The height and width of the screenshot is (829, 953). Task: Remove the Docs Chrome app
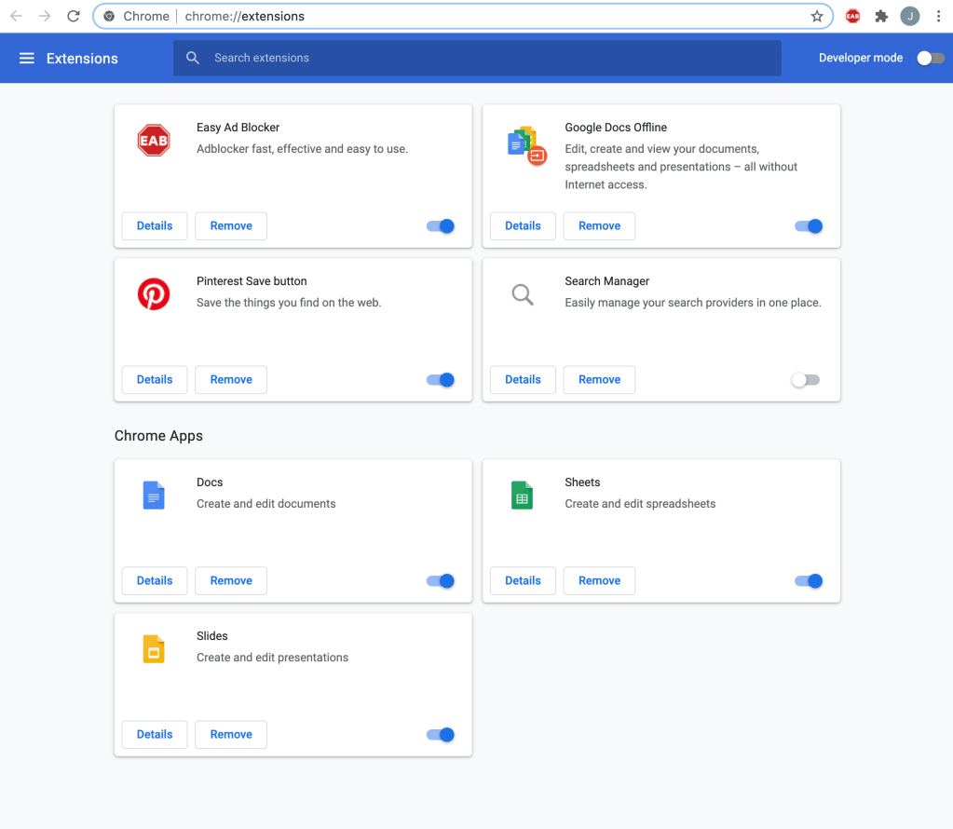[231, 581]
